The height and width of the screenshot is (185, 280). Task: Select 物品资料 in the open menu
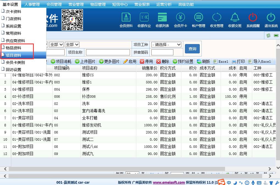point(13,48)
